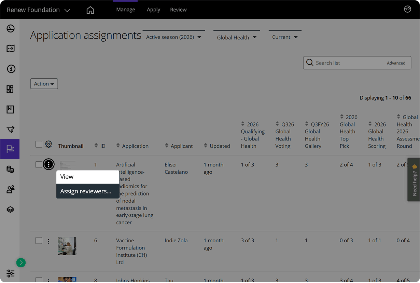
Task: Check the box for Indie Zola row
Action: (39, 241)
